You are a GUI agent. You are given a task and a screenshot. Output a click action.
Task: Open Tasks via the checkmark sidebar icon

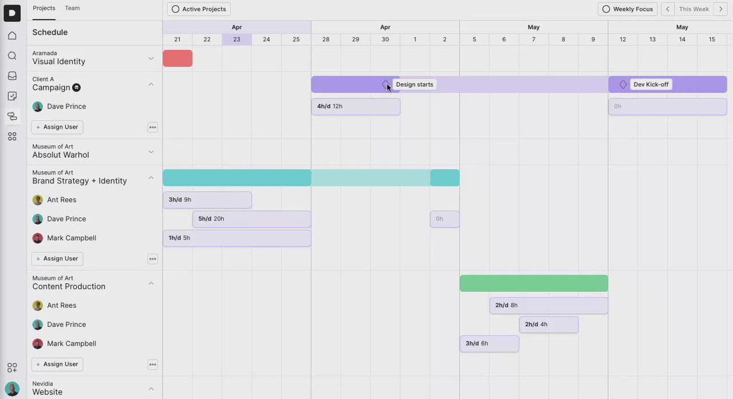coord(12,96)
